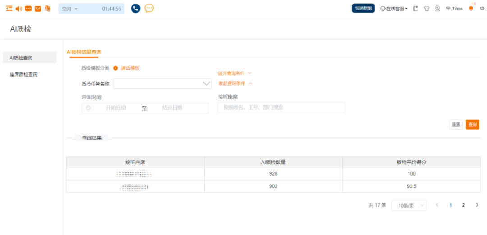
Task: Click the orange 查询 button
Action: 473,125
